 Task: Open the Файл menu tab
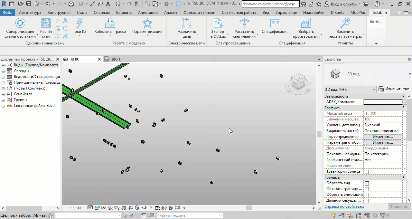tap(7, 13)
